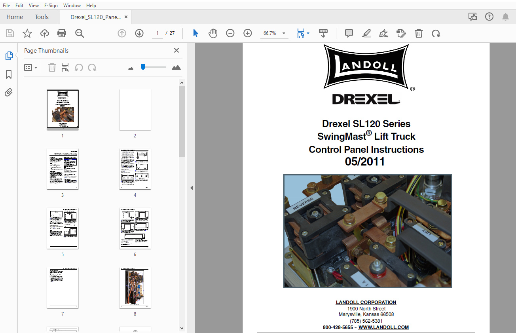Close the Page Thumbnails panel
The height and width of the screenshot is (333, 516).
click(x=176, y=50)
